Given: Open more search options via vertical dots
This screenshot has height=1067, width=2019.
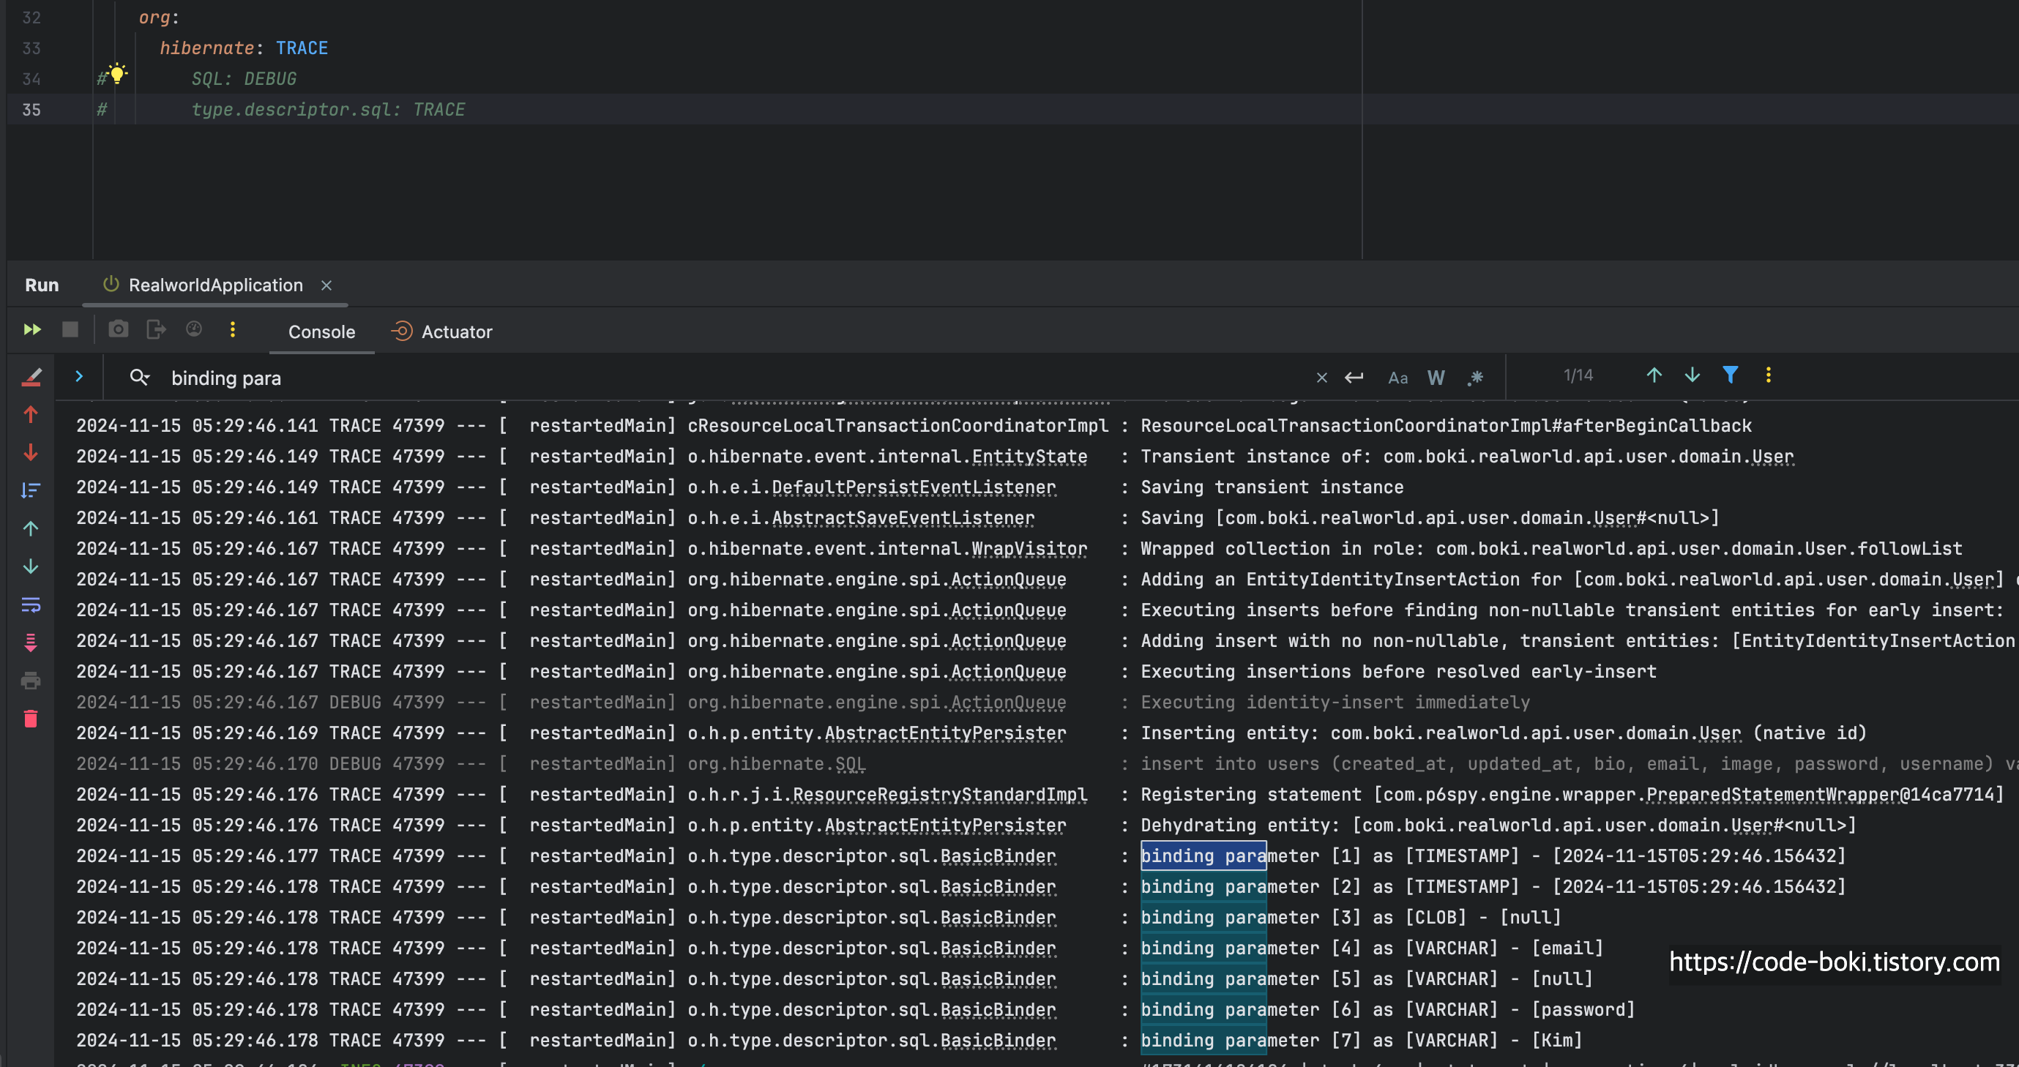Looking at the screenshot, I should tap(1768, 376).
